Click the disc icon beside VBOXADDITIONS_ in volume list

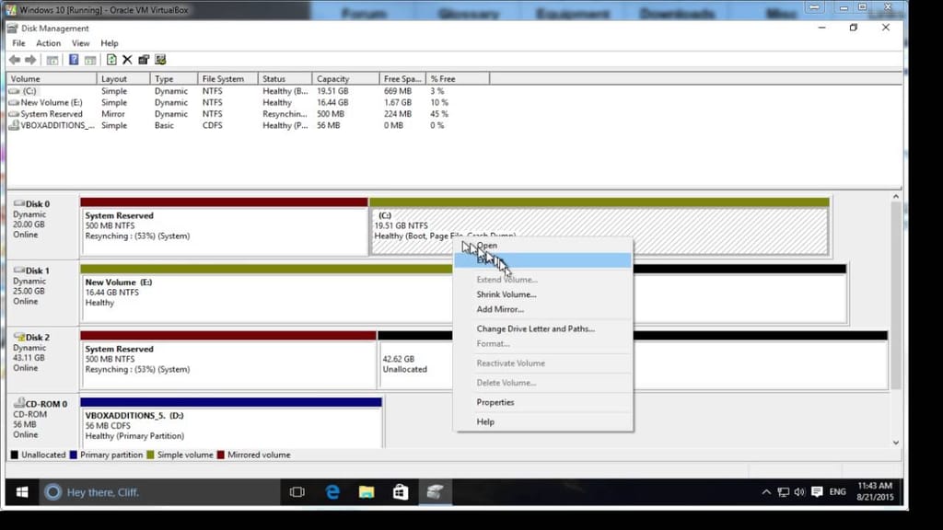(x=14, y=125)
